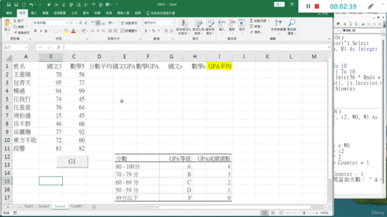Open the Fill Color dropdown arrow
The width and height of the screenshot is (387, 217).
point(69,31)
